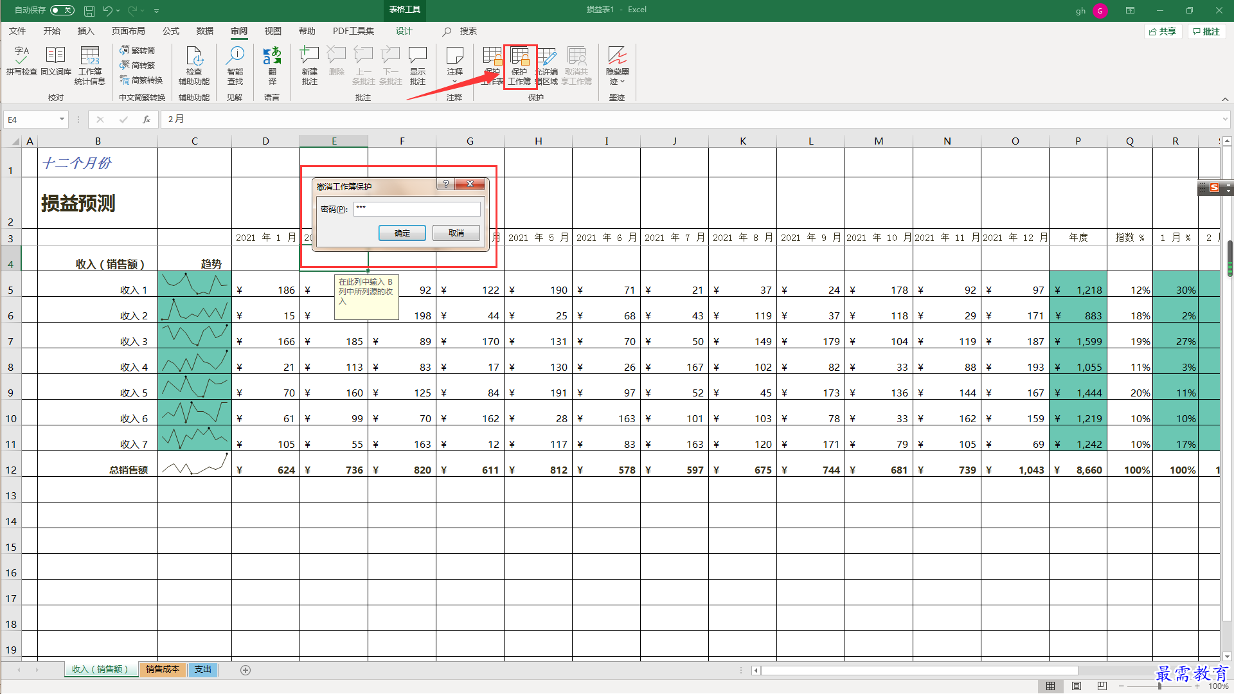Viewport: 1234px width, 694px height.
Task: Click 繁转简 traditional-to-simplified conversion
Action: pyautogui.click(x=138, y=50)
